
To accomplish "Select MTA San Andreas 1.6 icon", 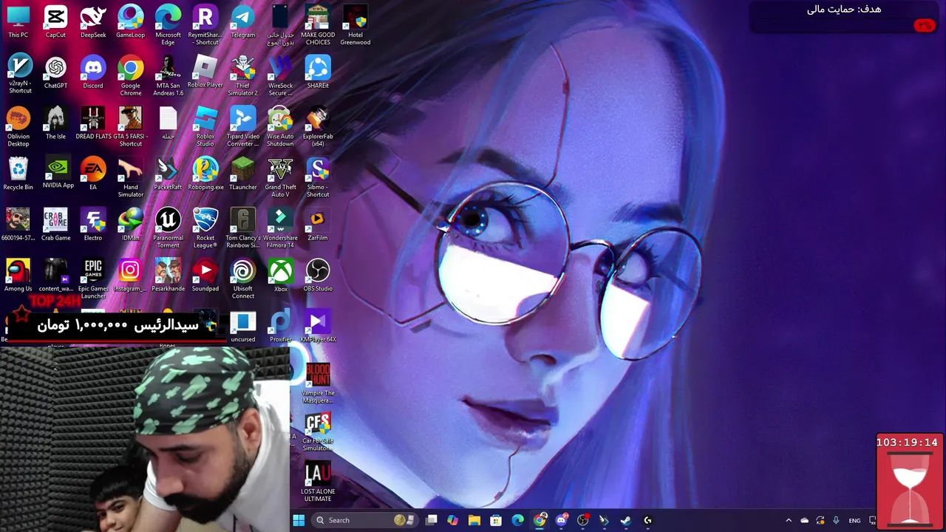I will pyautogui.click(x=168, y=76).
